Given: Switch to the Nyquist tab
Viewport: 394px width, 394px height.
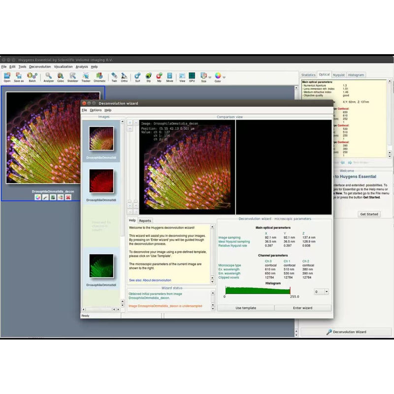Looking at the screenshot, I should coord(339,75).
